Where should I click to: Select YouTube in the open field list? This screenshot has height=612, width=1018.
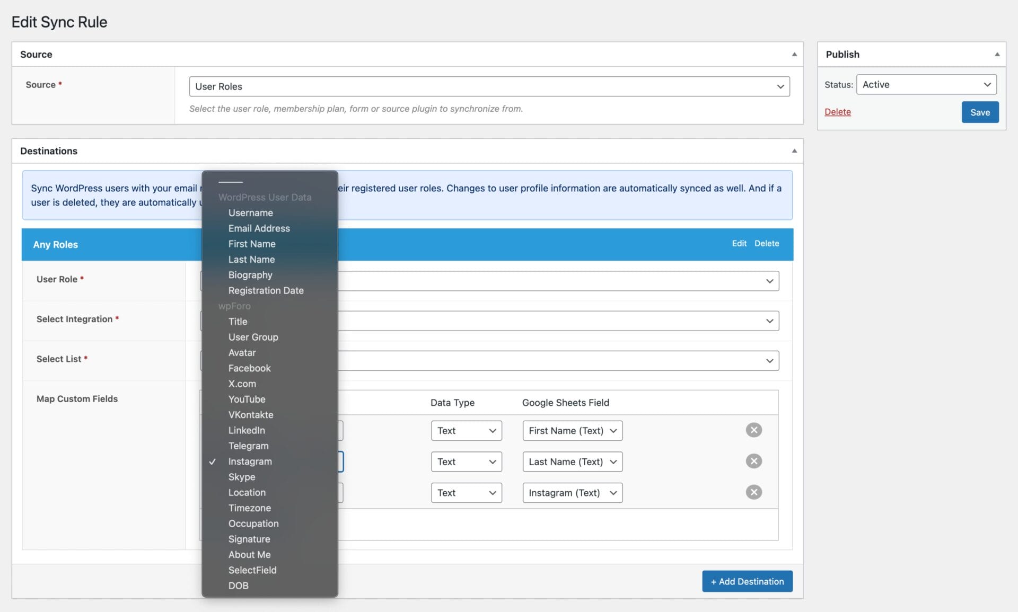247,399
